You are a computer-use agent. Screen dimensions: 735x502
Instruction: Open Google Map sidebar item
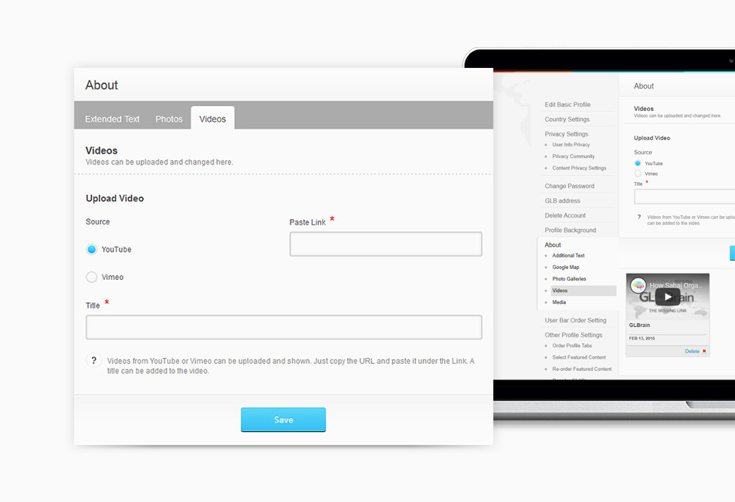pyautogui.click(x=565, y=268)
